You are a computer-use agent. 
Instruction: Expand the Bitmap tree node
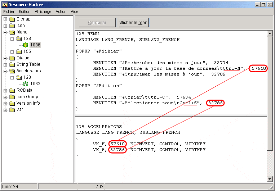[x=5, y=19]
